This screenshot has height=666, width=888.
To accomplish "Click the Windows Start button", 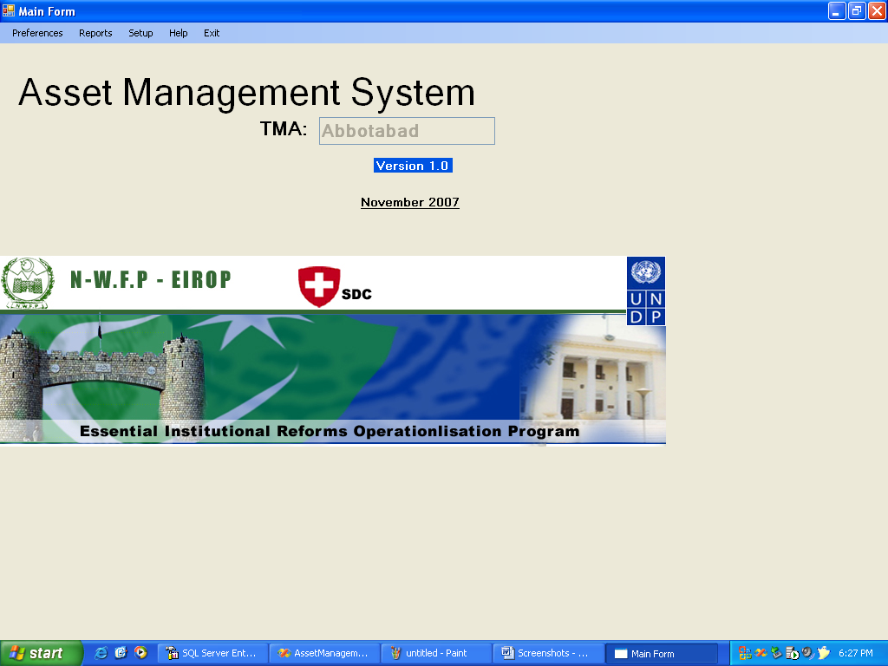I will (x=41, y=653).
